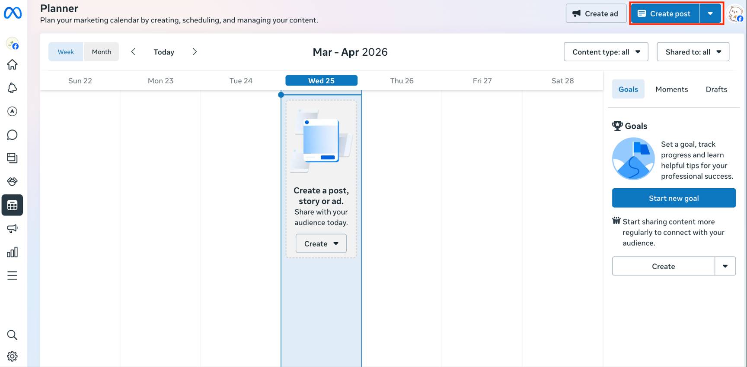The height and width of the screenshot is (367, 747).
Task: Open Settings gear icon in sidebar
Action: click(x=13, y=356)
